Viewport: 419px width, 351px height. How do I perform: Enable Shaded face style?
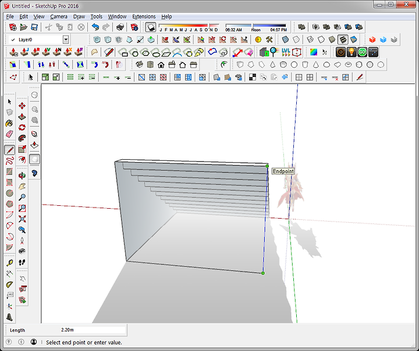tap(332, 40)
